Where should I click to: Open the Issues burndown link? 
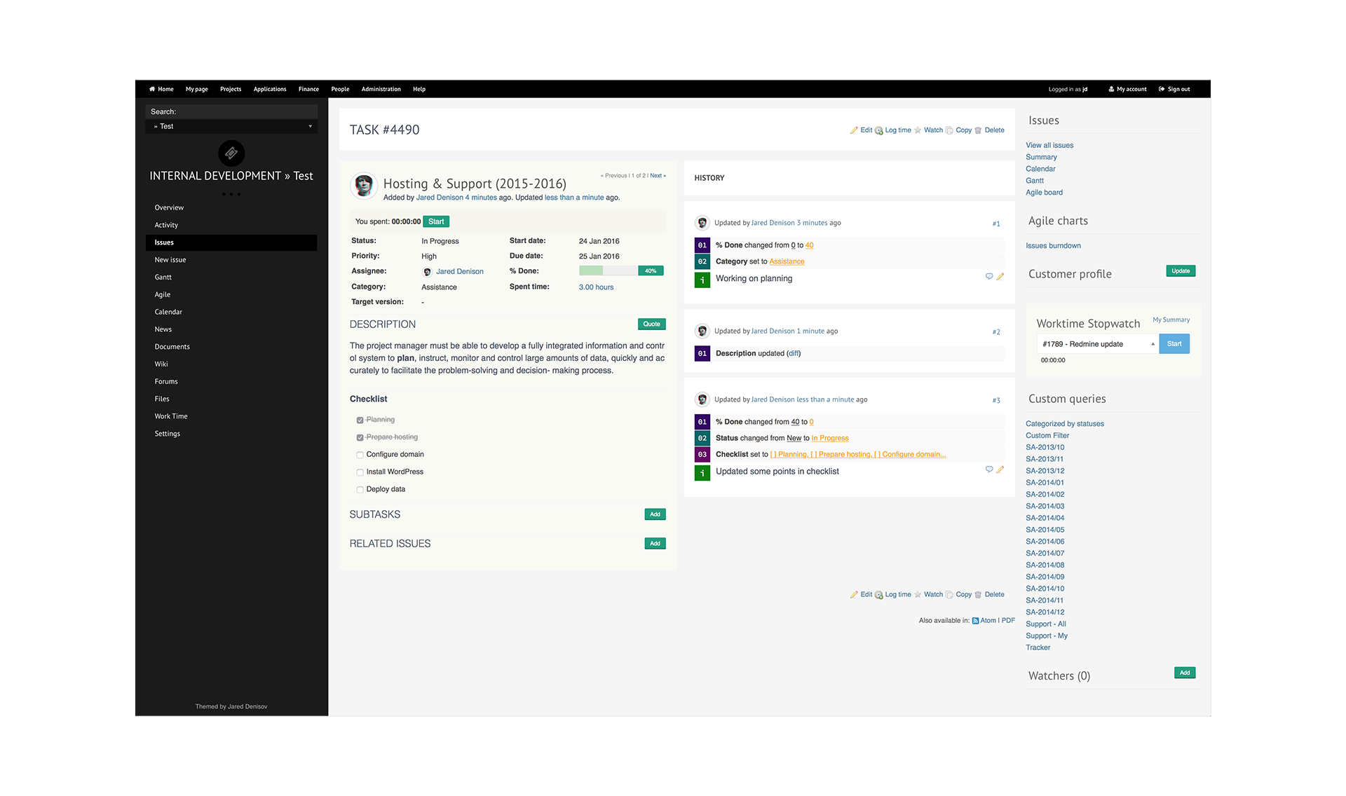click(x=1053, y=246)
